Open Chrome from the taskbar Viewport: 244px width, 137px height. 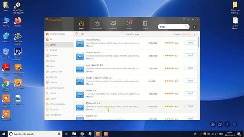click(x=82, y=134)
